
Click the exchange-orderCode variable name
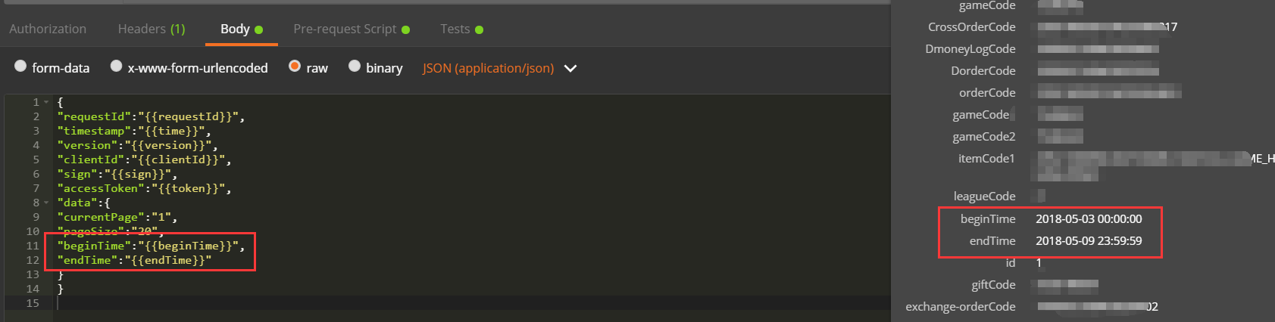[x=960, y=307]
